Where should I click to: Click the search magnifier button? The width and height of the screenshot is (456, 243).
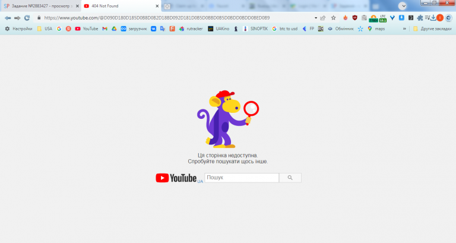290,178
